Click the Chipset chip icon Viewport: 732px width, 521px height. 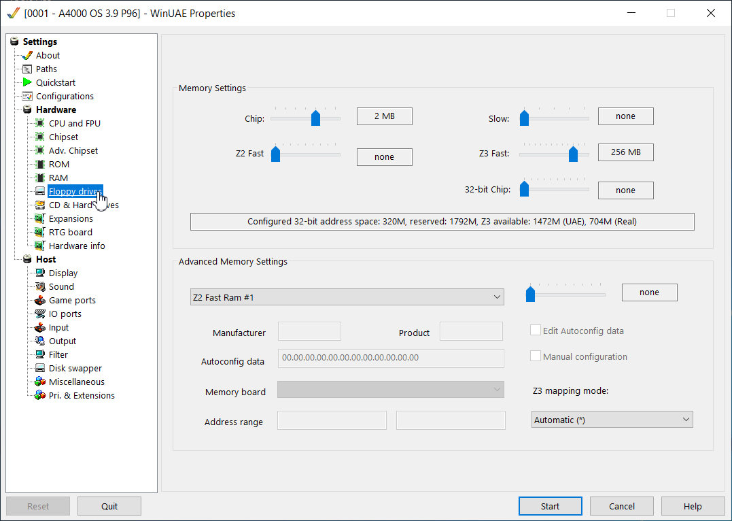coord(40,137)
